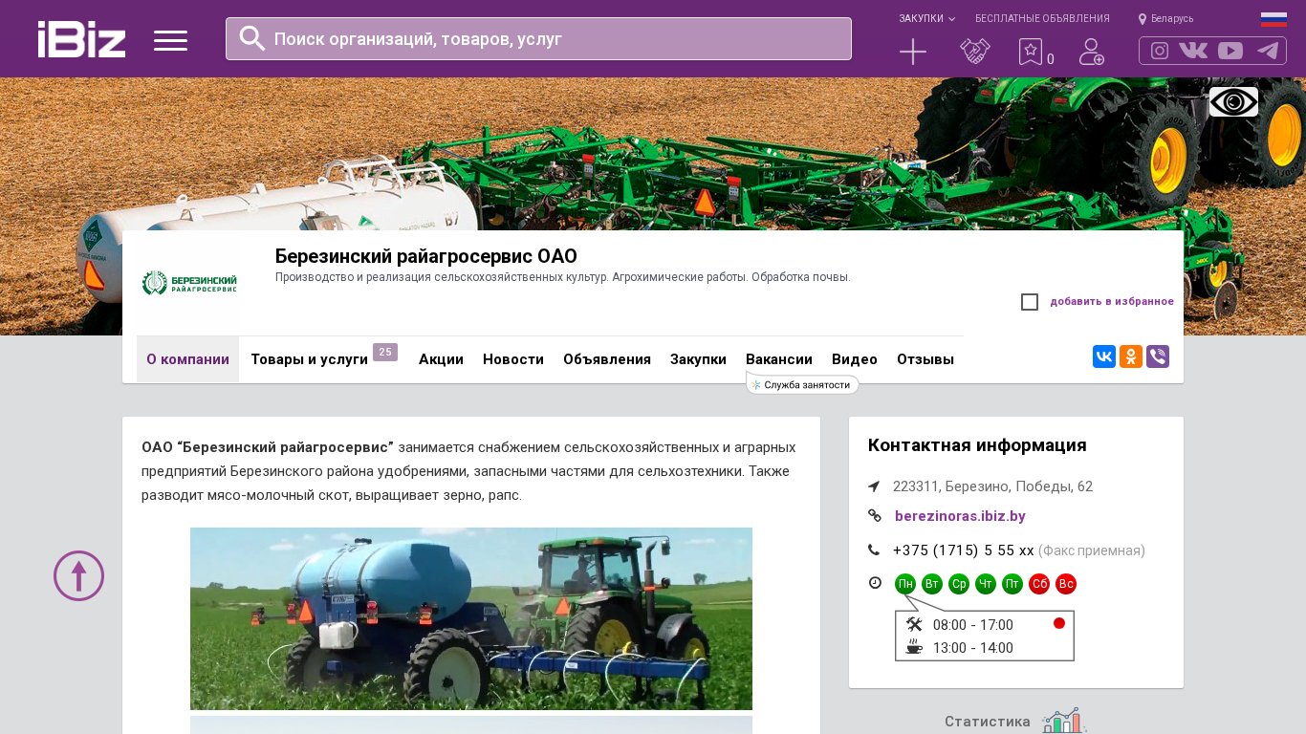This screenshot has height=734, width=1306.
Task: Click the phone icon in contacts
Action: pos(874,550)
